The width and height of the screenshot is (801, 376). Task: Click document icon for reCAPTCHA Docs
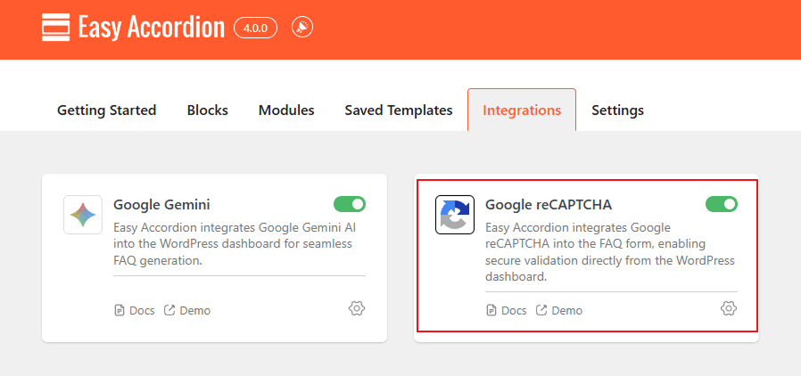point(491,311)
